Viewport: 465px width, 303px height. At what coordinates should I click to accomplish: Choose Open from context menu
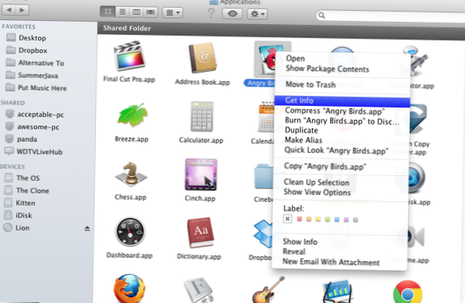[296, 58]
